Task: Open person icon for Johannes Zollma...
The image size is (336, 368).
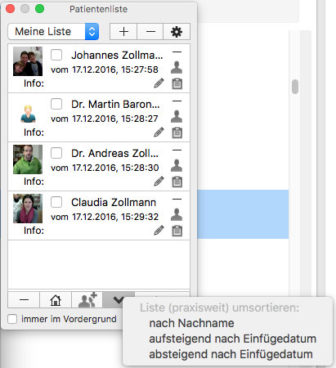Action: 177,67
